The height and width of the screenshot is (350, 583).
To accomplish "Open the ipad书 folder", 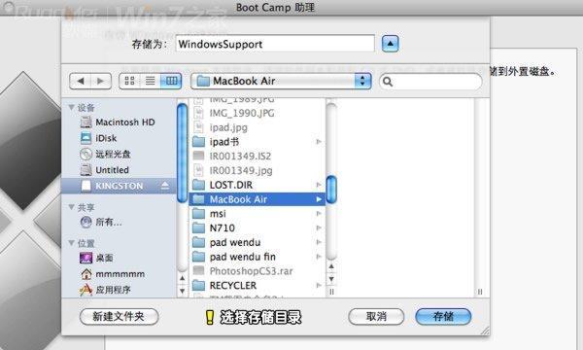I will click(x=257, y=142).
